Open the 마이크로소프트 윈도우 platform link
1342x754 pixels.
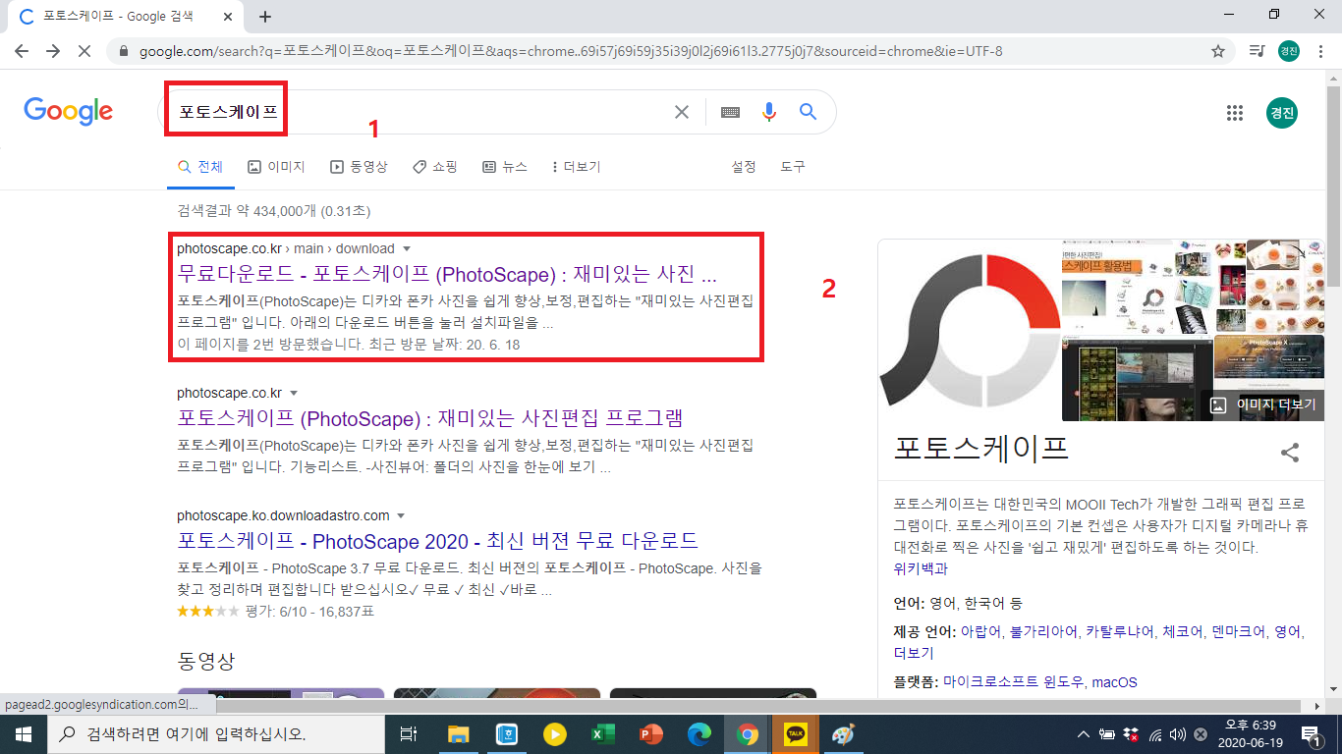click(x=1014, y=681)
